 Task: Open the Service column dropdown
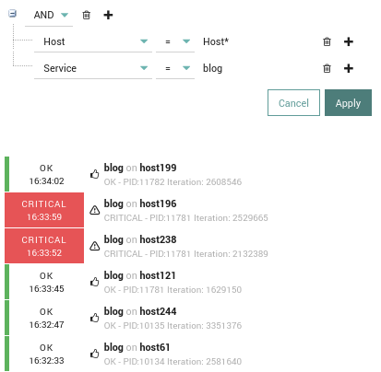pos(93,68)
